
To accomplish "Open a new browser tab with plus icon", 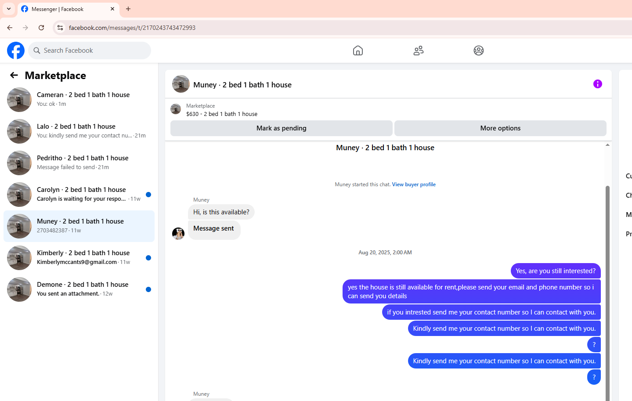I will (x=128, y=9).
